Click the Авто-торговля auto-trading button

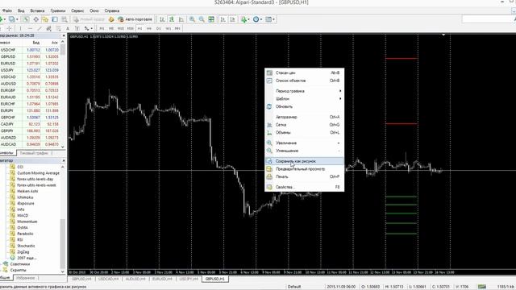(x=135, y=19)
